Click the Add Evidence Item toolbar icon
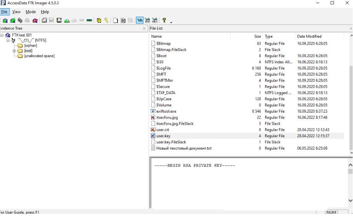This screenshot has height=216, width=353. pyautogui.click(x=5, y=21)
